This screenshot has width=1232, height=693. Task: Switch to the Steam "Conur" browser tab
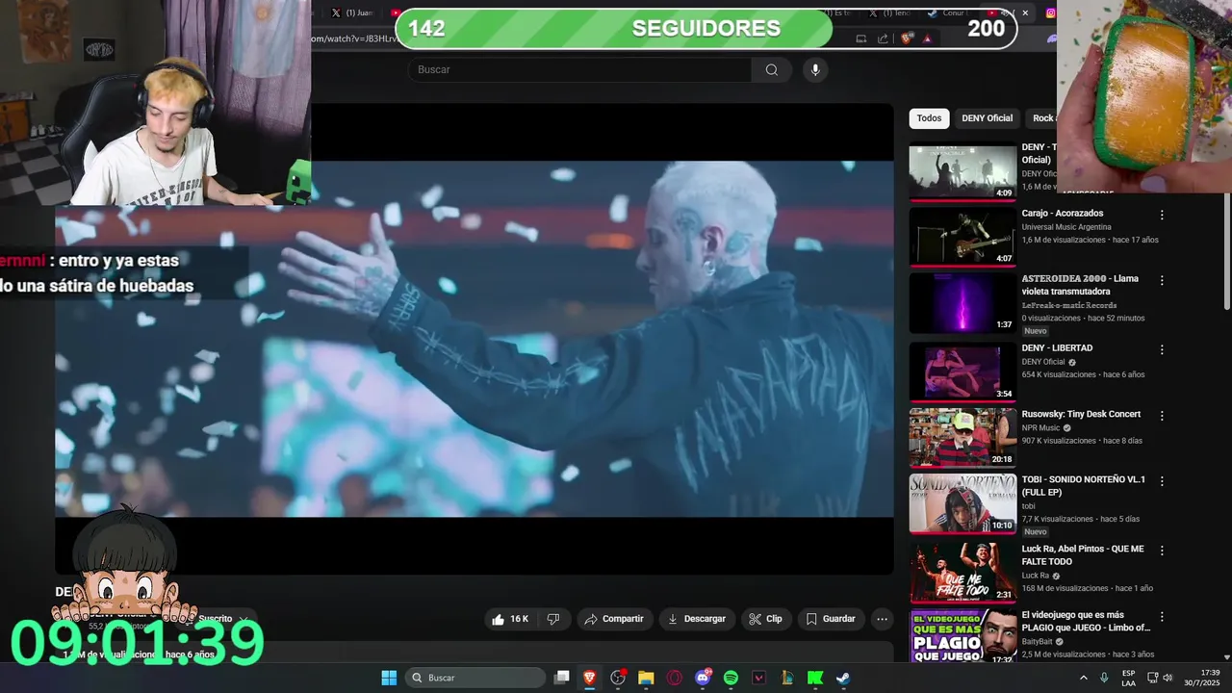click(947, 13)
